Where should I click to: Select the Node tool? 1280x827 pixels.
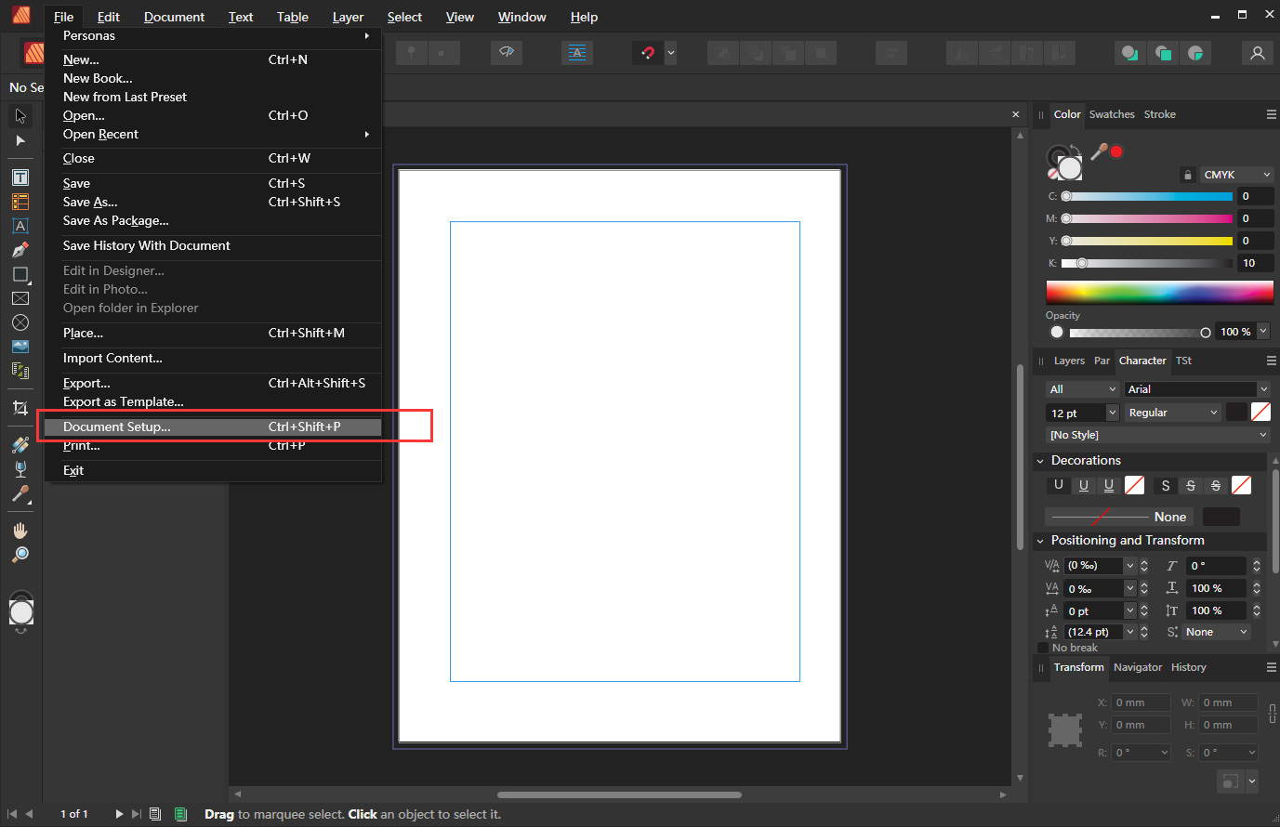tap(20, 141)
